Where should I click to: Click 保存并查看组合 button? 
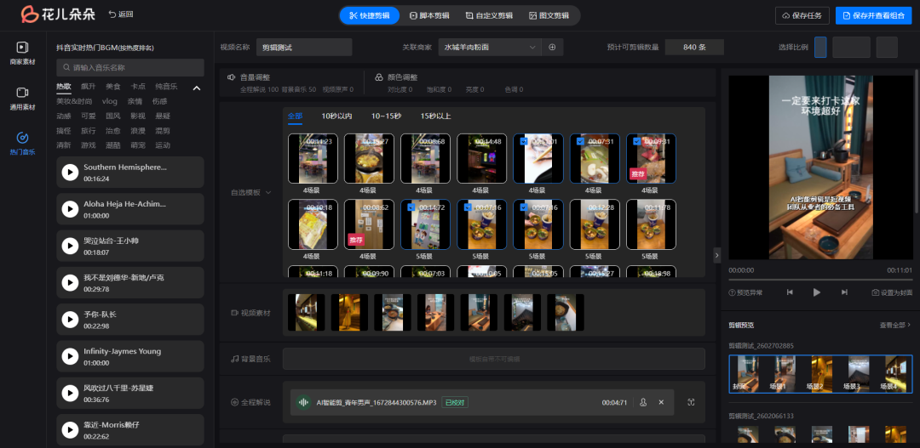pyautogui.click(x=874, y=16)
